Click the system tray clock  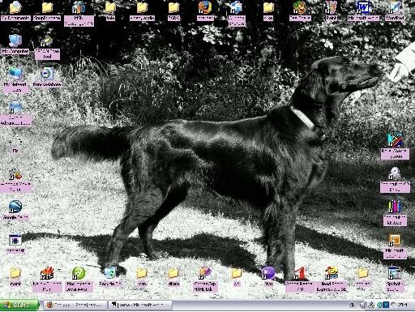[403, 306]
